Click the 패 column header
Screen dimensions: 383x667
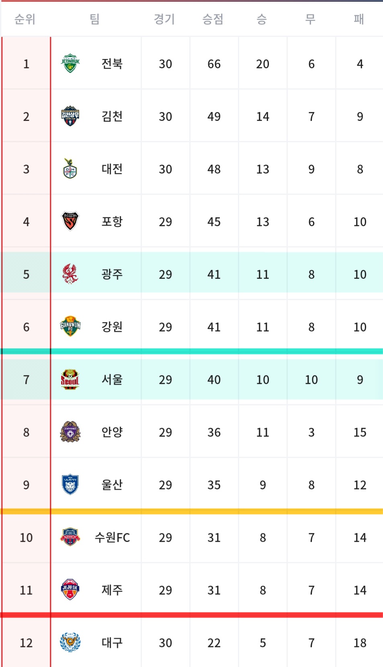[x=359, y=19]
